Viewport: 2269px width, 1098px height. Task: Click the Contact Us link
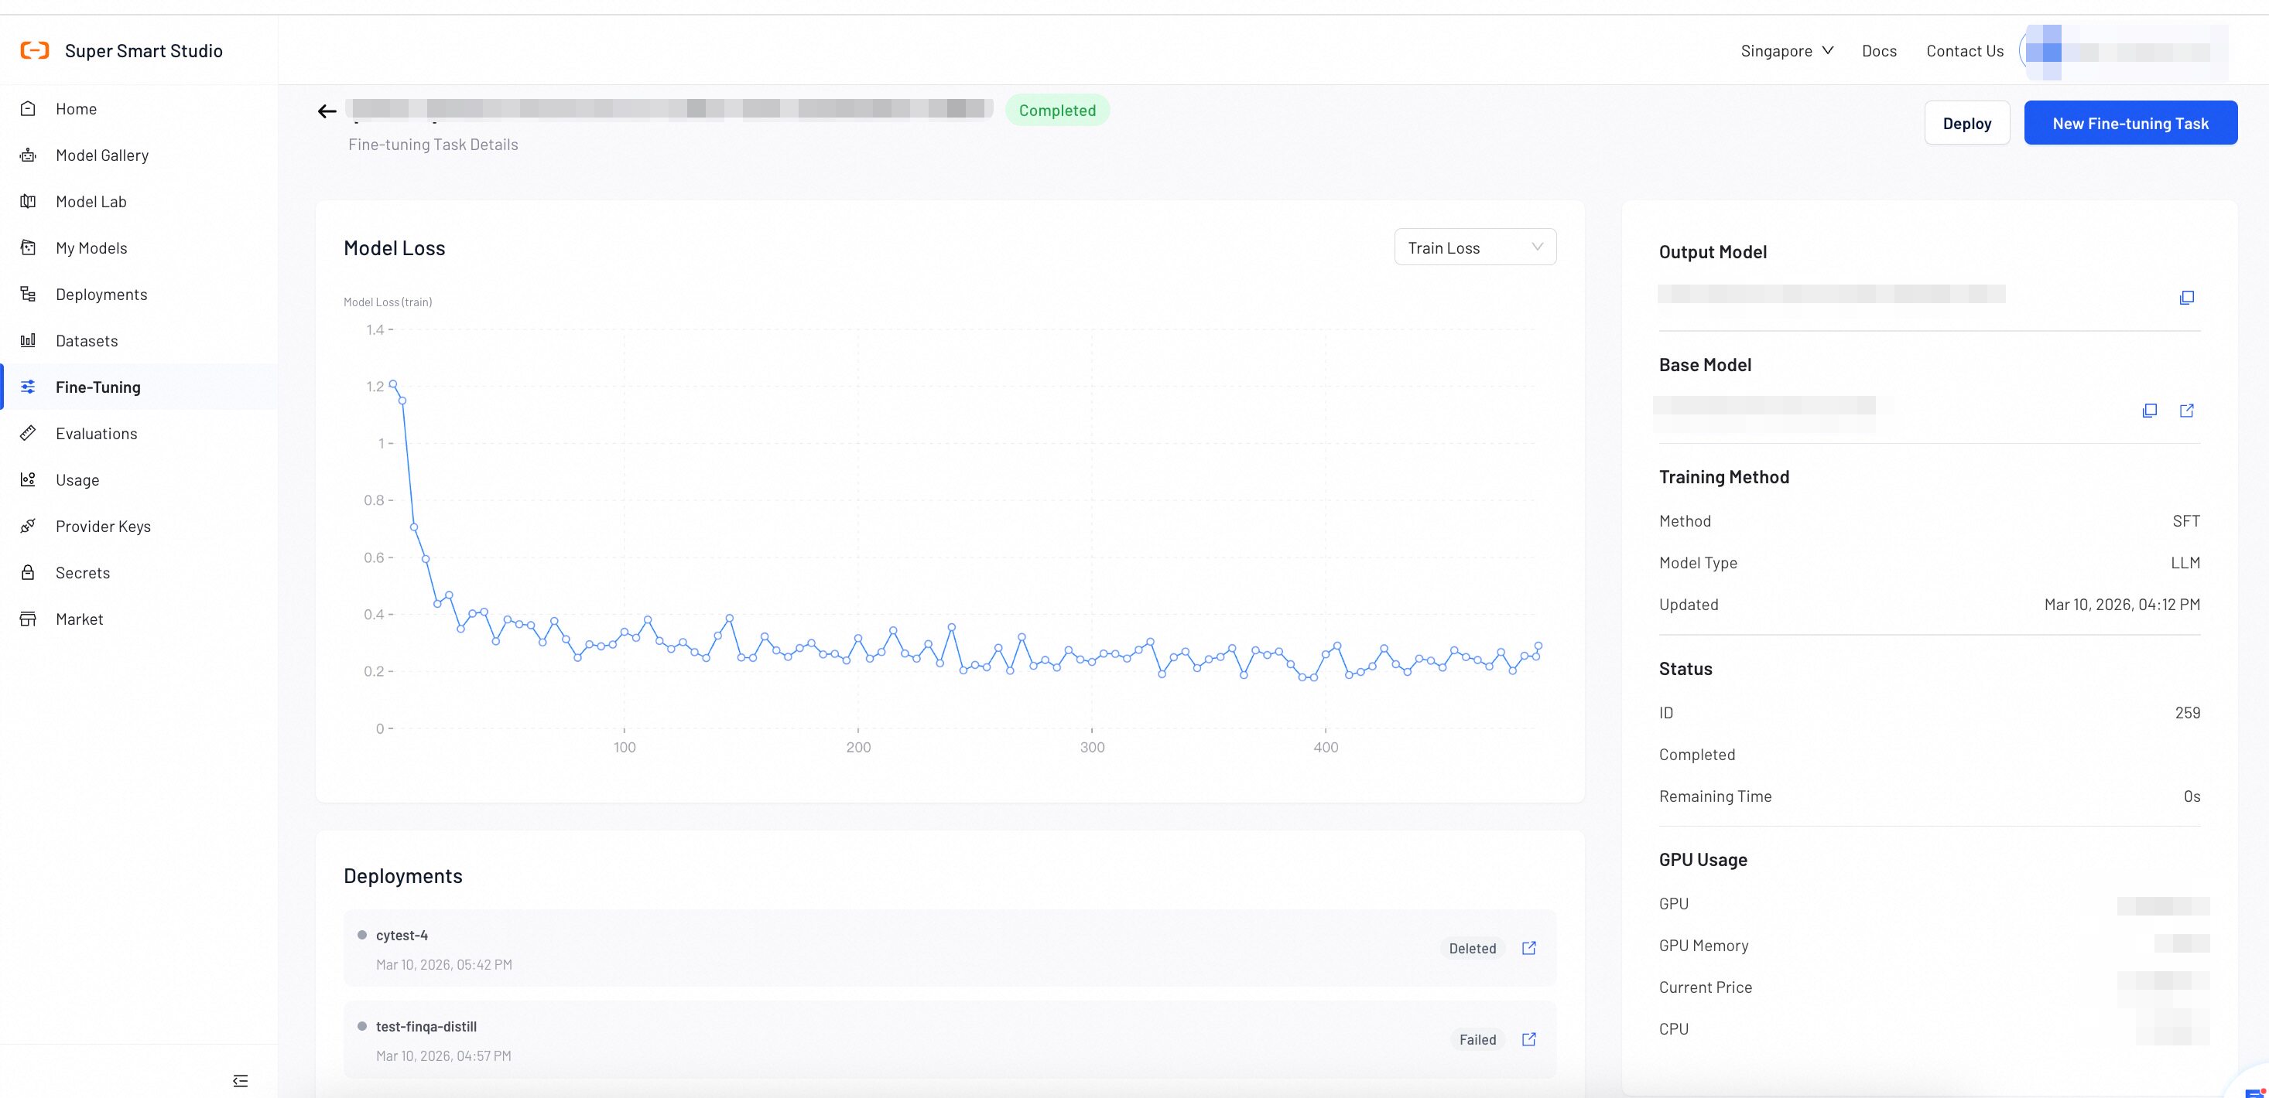[x=1964, y=50]
